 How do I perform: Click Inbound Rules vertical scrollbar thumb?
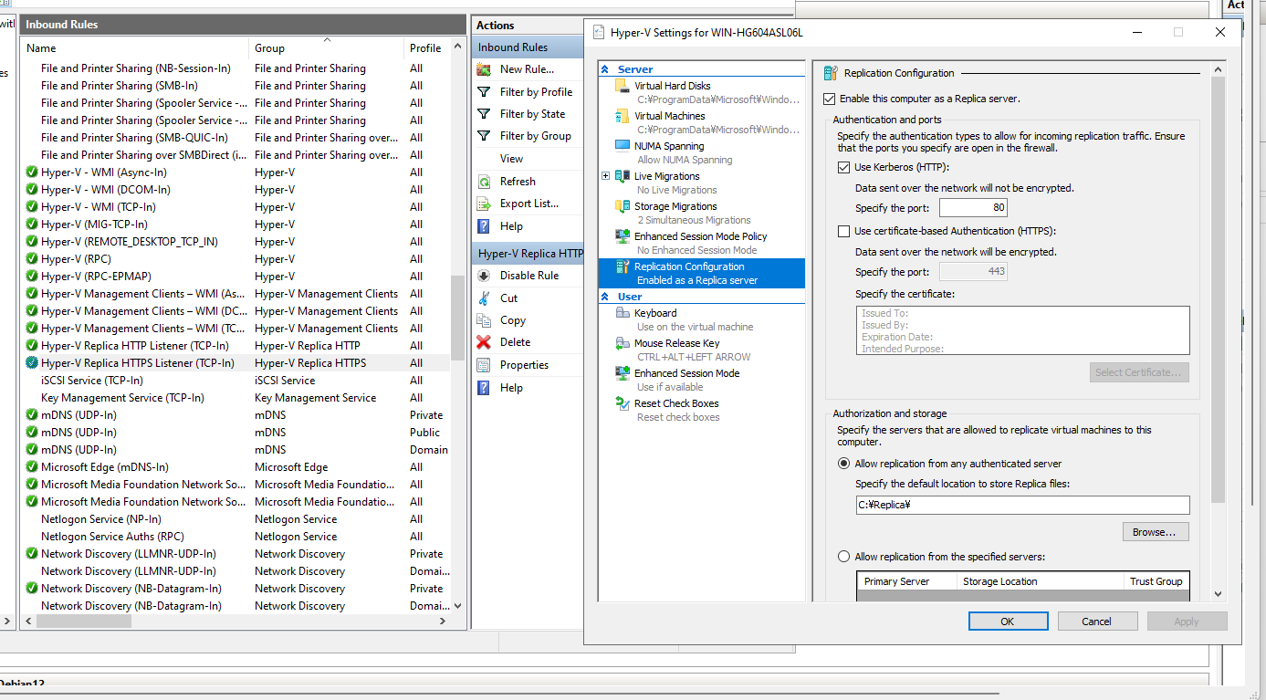pos(457,319)
